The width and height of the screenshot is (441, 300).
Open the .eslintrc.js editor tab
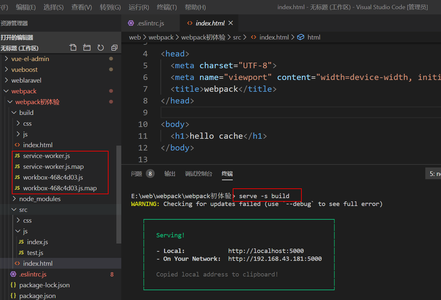click(x=150, y=23)
